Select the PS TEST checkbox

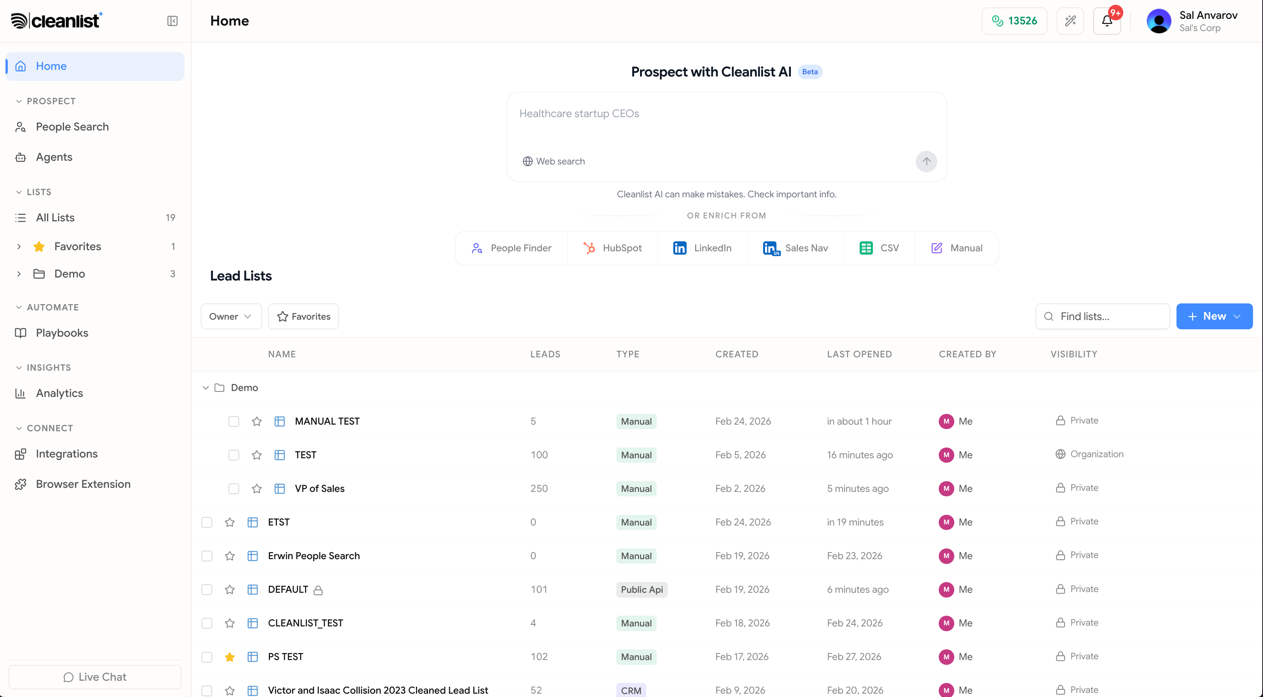pyautogui.click(x=207, y=657)
